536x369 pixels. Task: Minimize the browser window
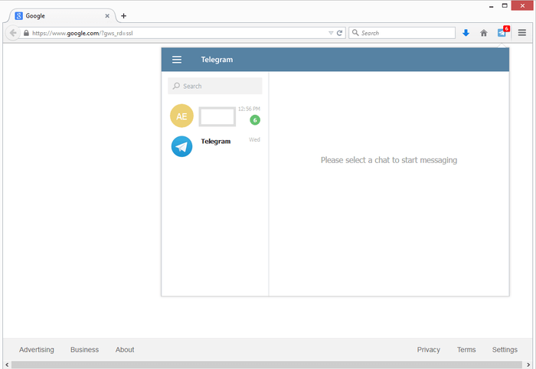pyautogui.click(x=492, y=6)
